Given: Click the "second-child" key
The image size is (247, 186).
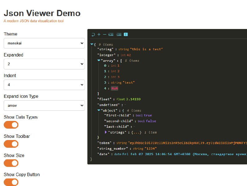Looking at the screenshot, I should coord(119,121).
